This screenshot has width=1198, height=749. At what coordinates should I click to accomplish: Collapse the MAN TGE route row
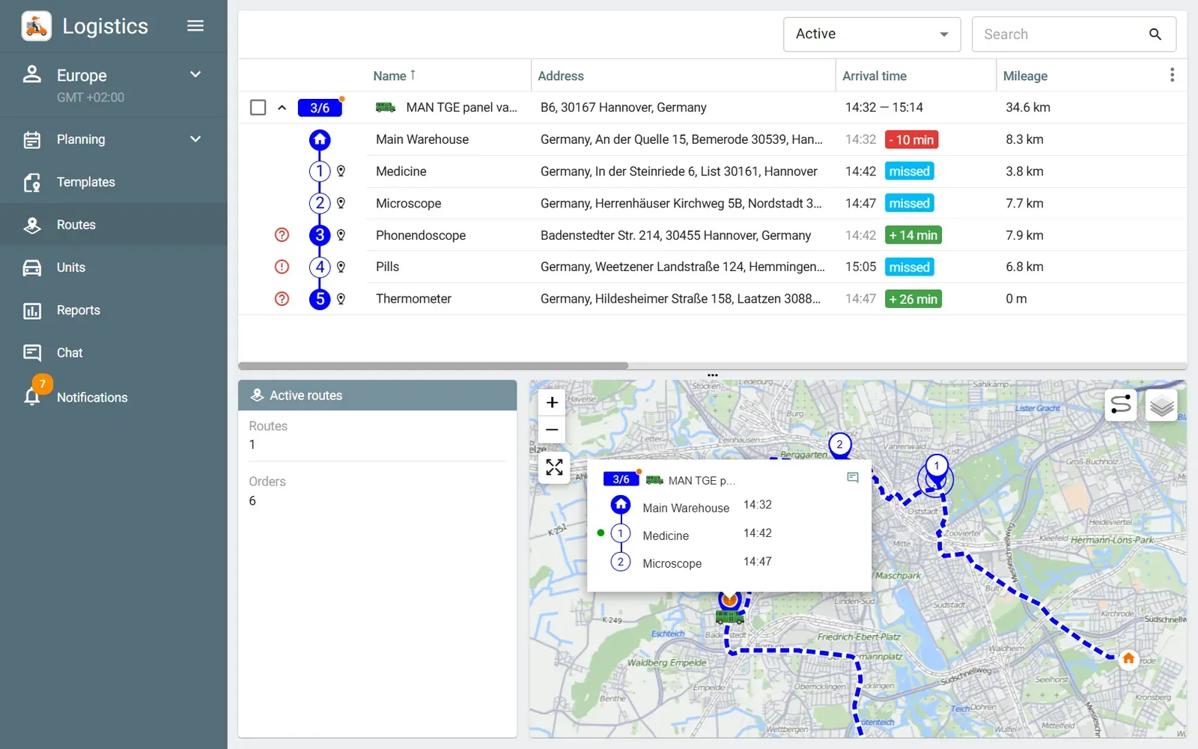tap(282, 108)
